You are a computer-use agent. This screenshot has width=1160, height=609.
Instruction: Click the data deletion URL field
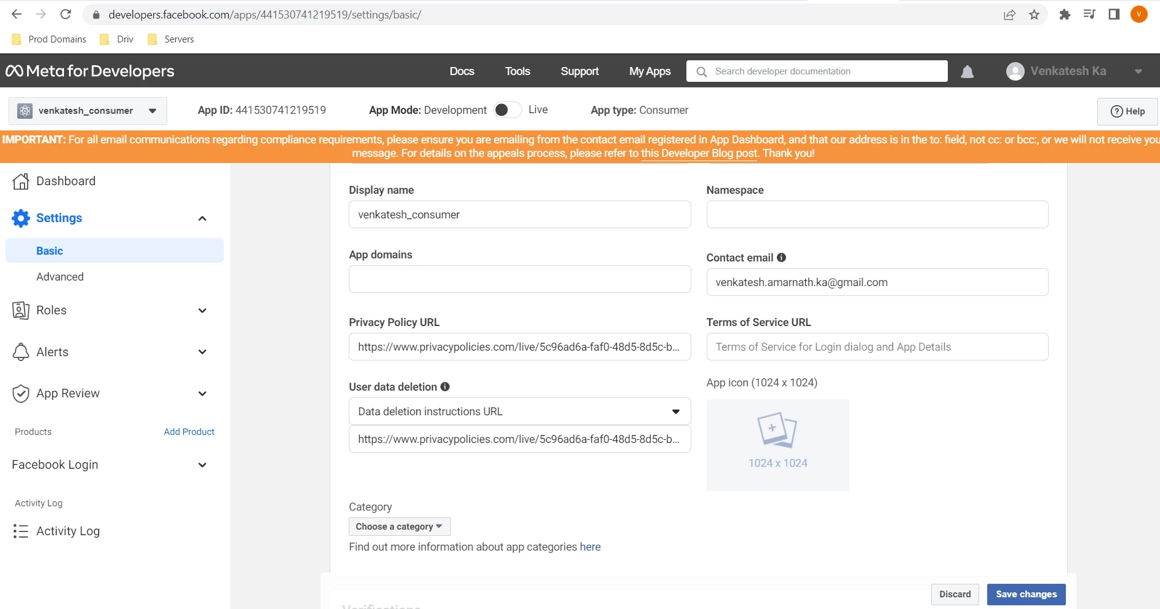[520, 439]
